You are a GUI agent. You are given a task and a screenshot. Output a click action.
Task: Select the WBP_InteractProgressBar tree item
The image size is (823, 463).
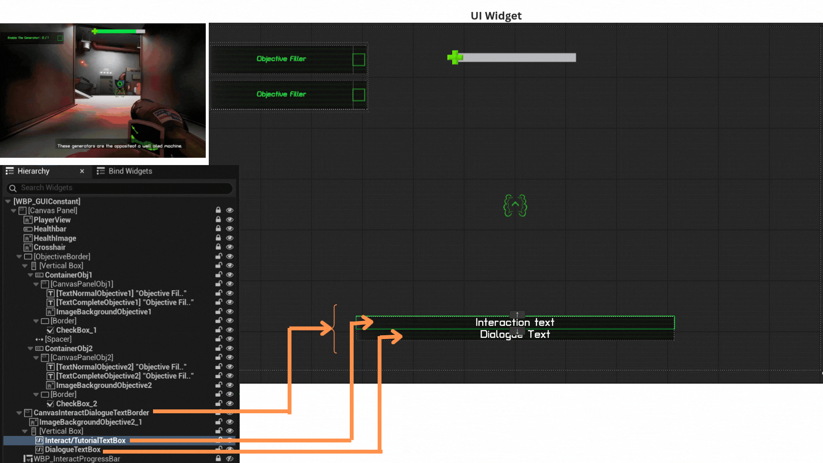77,459
